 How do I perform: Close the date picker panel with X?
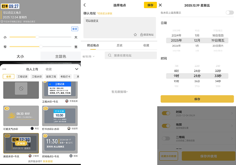click(160, 5)
